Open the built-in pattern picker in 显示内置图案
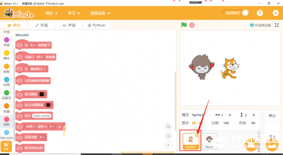The image size is (283, 155). point(48,105)
